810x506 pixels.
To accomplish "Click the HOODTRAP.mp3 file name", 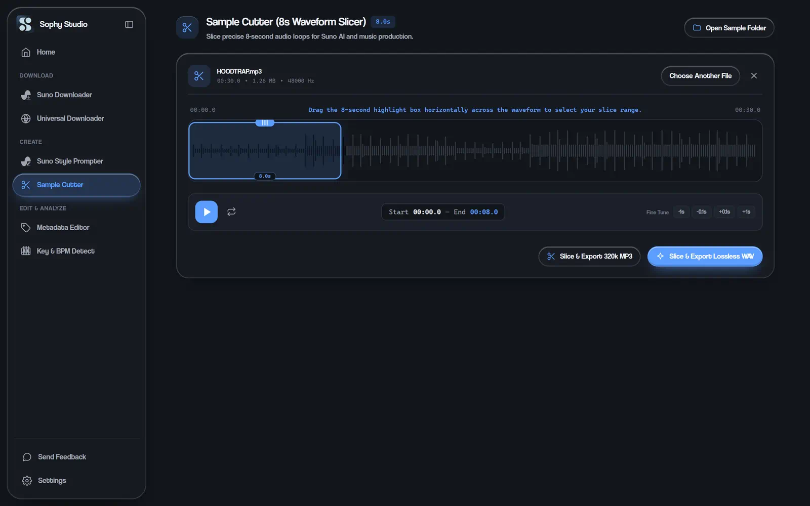I will click(239, 71).
